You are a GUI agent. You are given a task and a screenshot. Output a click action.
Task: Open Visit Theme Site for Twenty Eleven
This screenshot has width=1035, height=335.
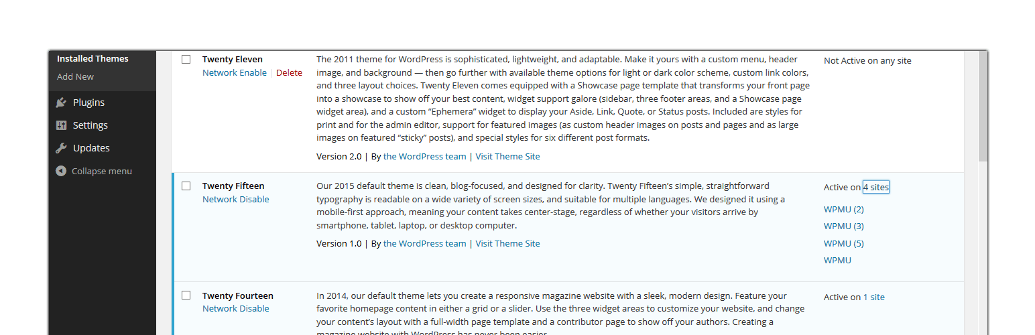(x=507, y=156)
